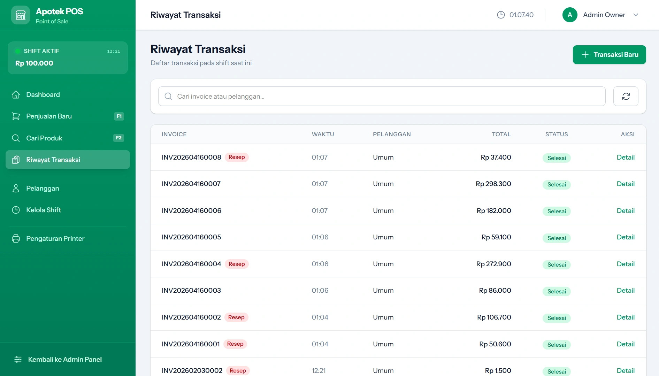659x376 pixels.
Task: Open Detail for INV202604160004
Action: (626, 264)
